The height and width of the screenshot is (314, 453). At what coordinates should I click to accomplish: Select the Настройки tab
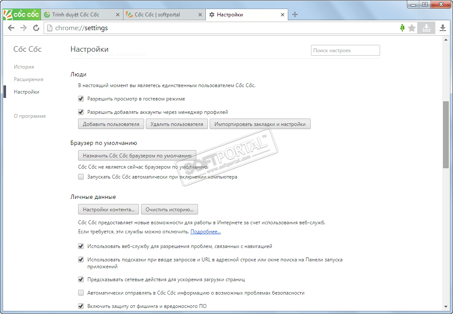246,14
